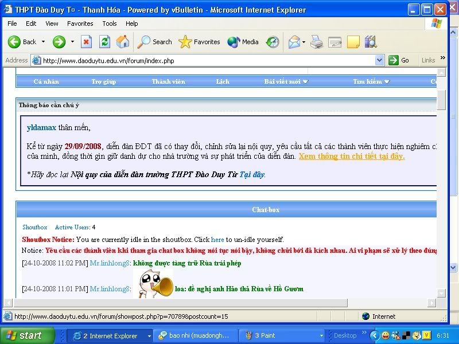
Task: Click "here" to un-idle the shoutbox
Action: 217,239
